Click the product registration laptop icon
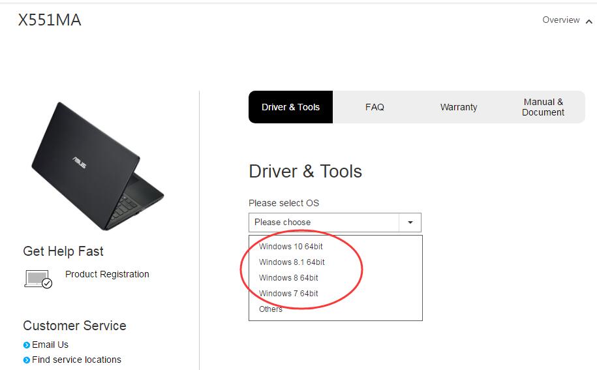The width and height of the screenshot is (597, 370). 38,279
